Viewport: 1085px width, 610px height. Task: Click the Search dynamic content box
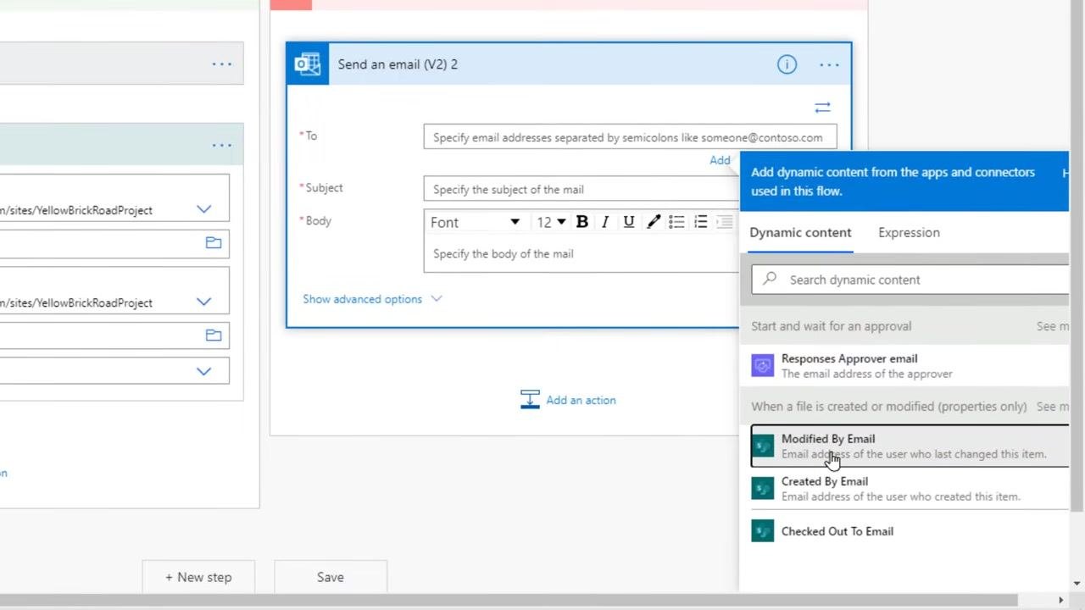coord(910,280)
